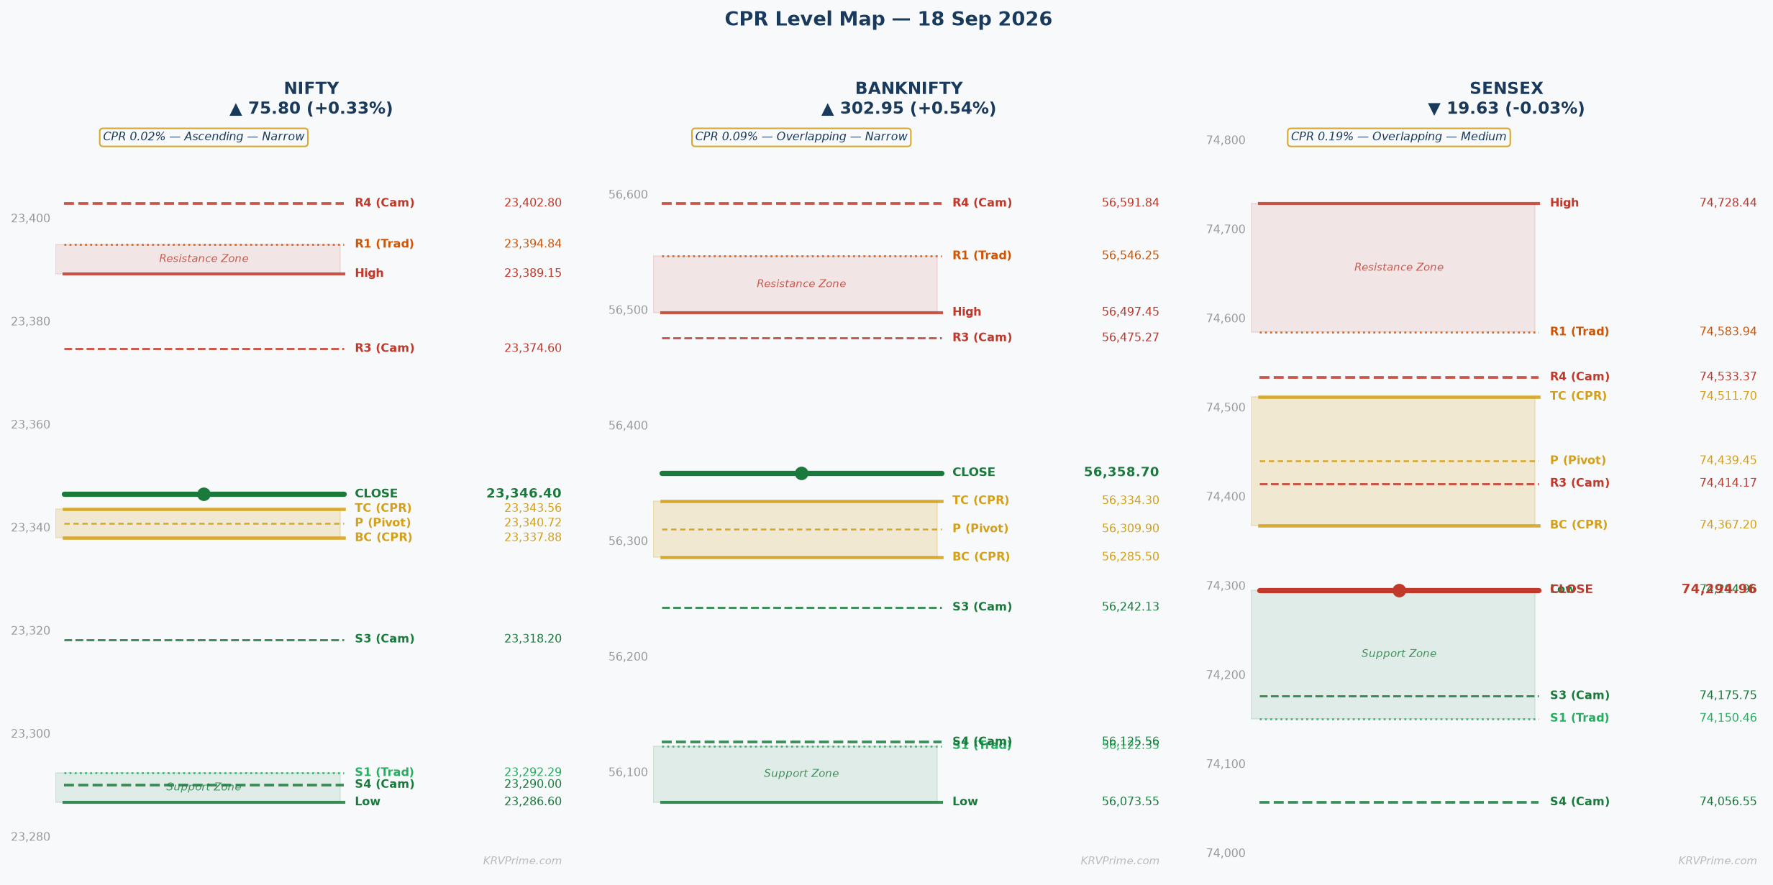This screenshot has height=885, width=1773.
Task: Click BANKNIFTY R1 (Trad) value 56,546.25
Action: 1131,256
